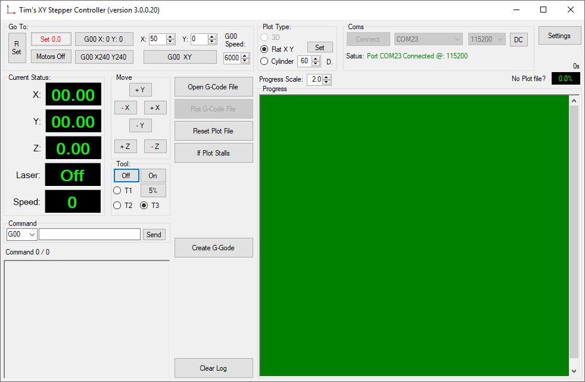Click the R Set button

[17, 48]
